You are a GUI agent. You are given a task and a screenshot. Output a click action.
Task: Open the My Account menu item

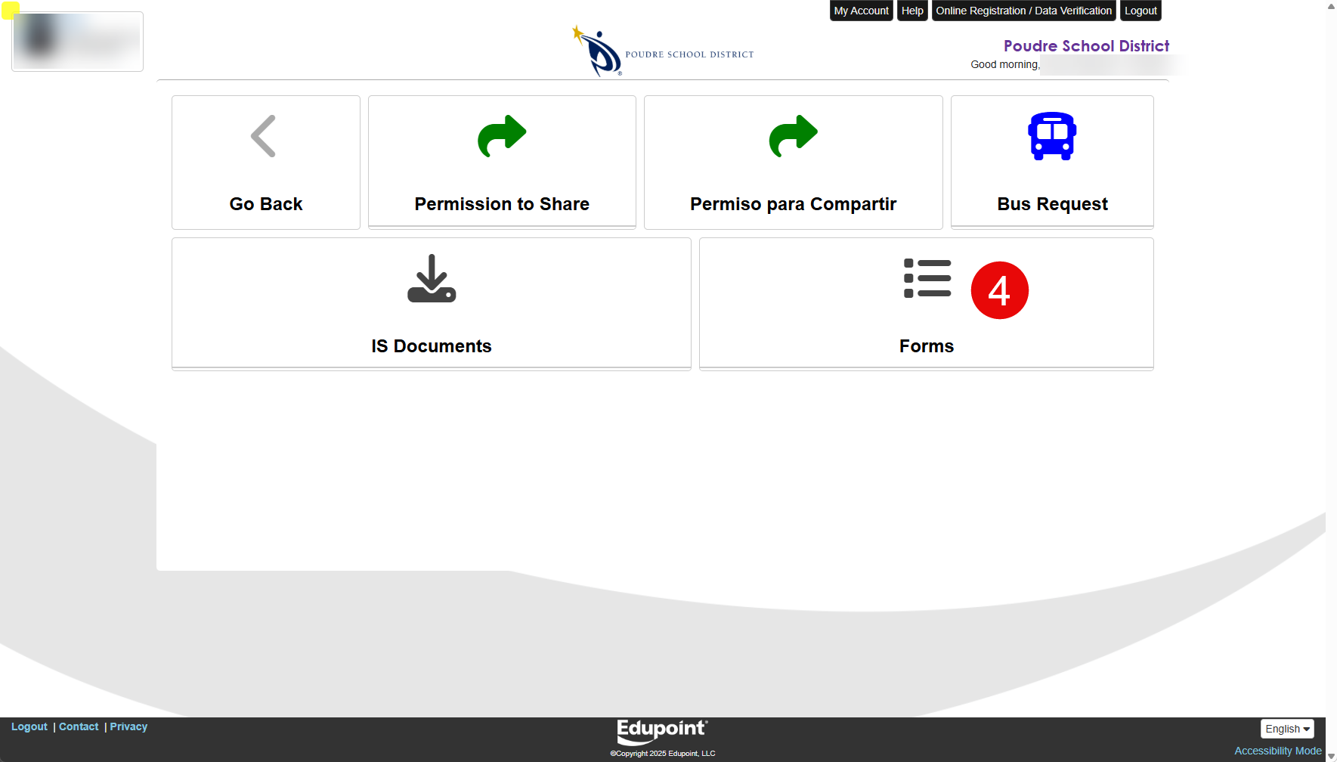pos(861,11)
